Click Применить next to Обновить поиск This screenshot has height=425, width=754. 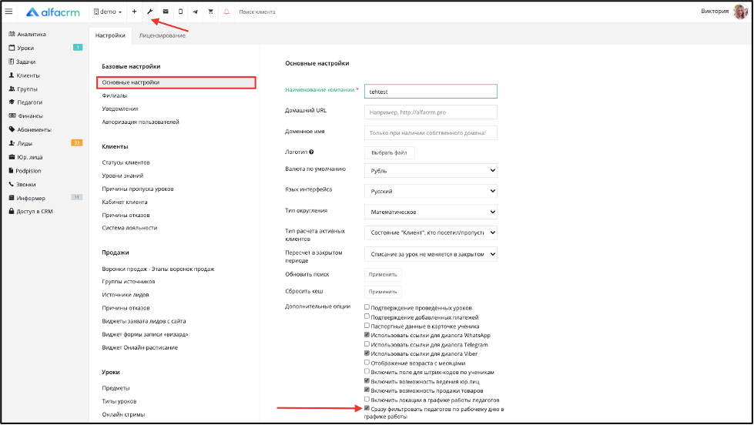tap(383, 275)
